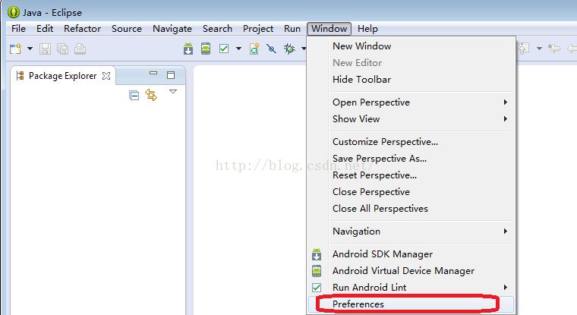Close the open Window menu
This screenshot has width=577, height=315.
pos(329,29)
